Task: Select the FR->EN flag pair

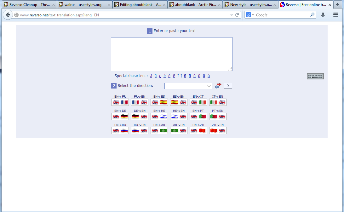Action: [x=140, y=102]
